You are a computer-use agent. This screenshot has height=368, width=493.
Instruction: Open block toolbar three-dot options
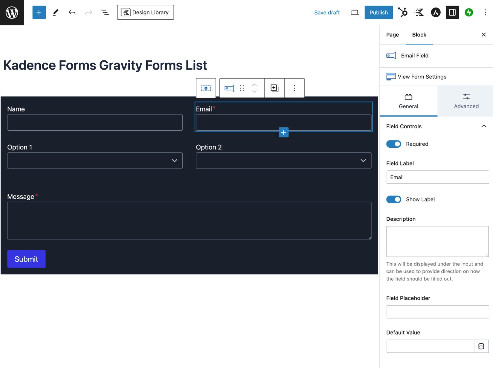[294, 88]
